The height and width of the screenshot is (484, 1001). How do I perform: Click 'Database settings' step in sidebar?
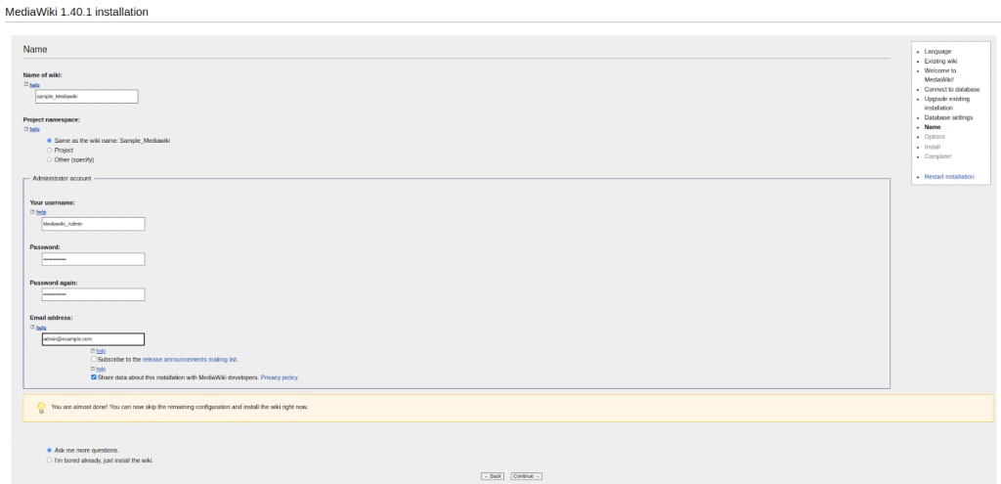(x=948, y=117)
